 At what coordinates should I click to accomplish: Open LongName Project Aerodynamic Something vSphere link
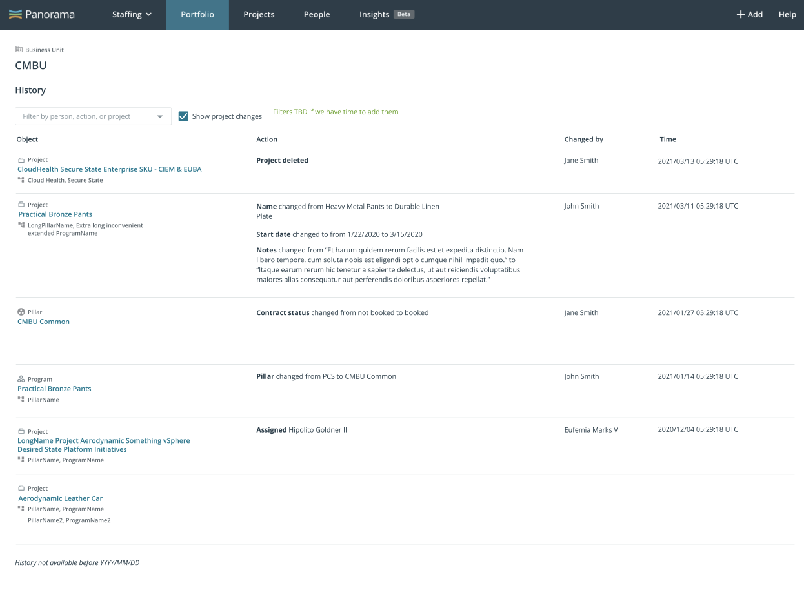[104, 445]
